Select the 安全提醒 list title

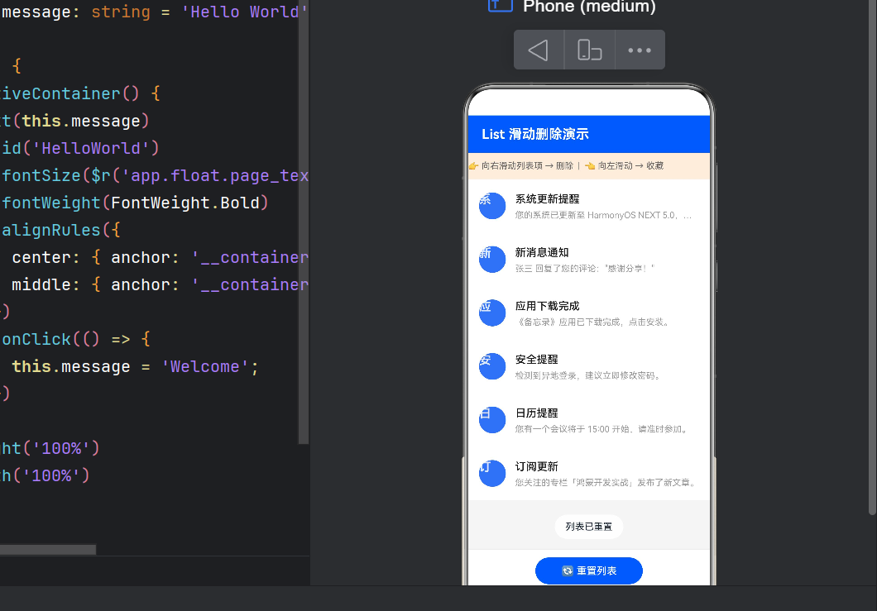[536, 360]
